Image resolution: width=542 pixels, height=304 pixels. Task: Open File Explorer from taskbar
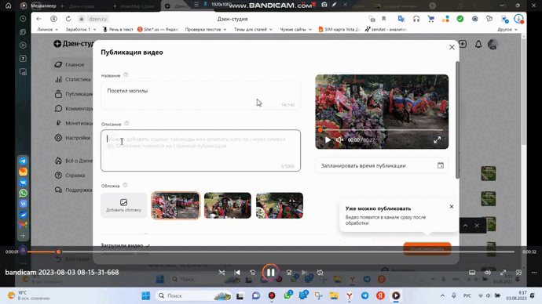334,295
